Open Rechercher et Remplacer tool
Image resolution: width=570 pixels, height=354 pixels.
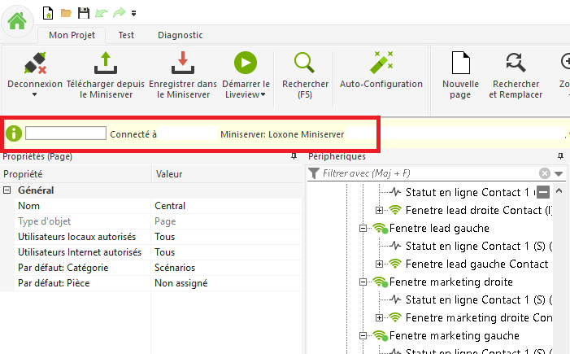click(x=515, y=63)
